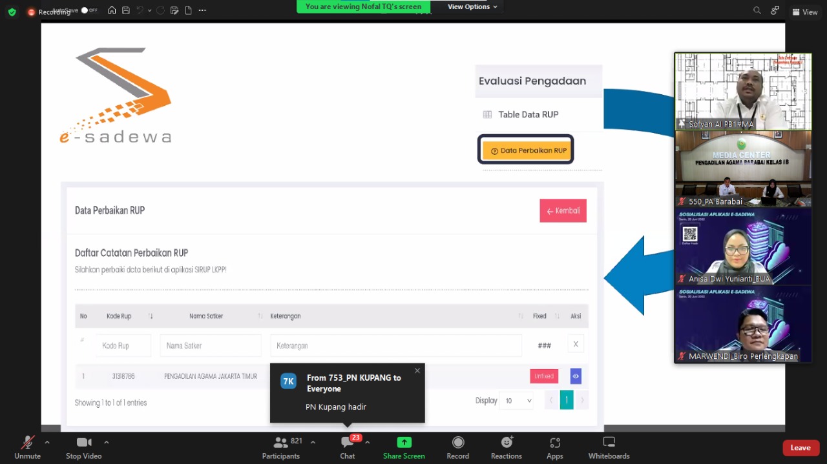Expand audio options arrow next to Unmute
The height and width of the screenshot is (464, 827).
[x=47, y=442]
